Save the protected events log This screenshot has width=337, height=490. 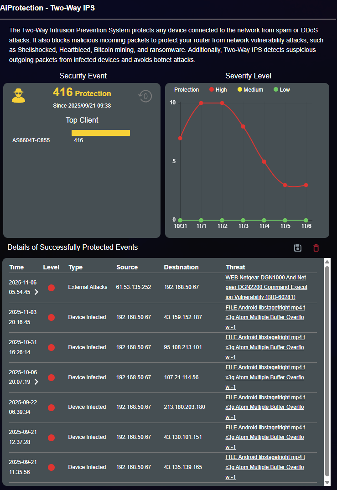coord(298,248)
